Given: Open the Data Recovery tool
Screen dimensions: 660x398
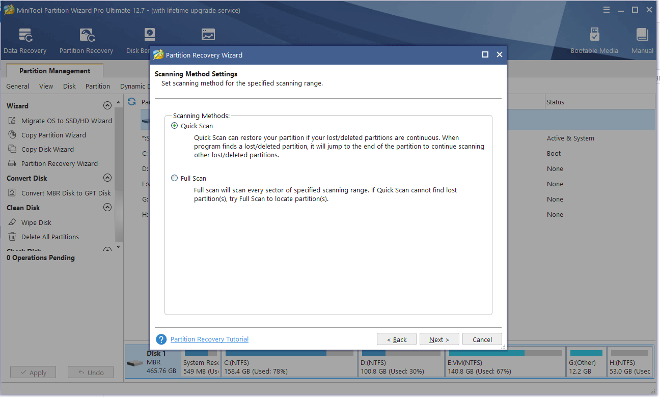Looking at the screenshot, I should coord(25,40).
